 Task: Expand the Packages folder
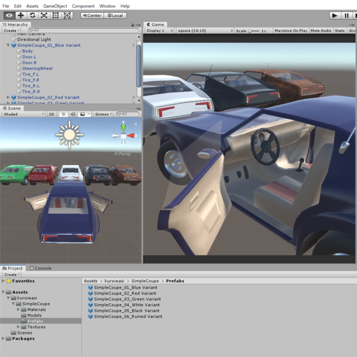click(x=3, y=338)
